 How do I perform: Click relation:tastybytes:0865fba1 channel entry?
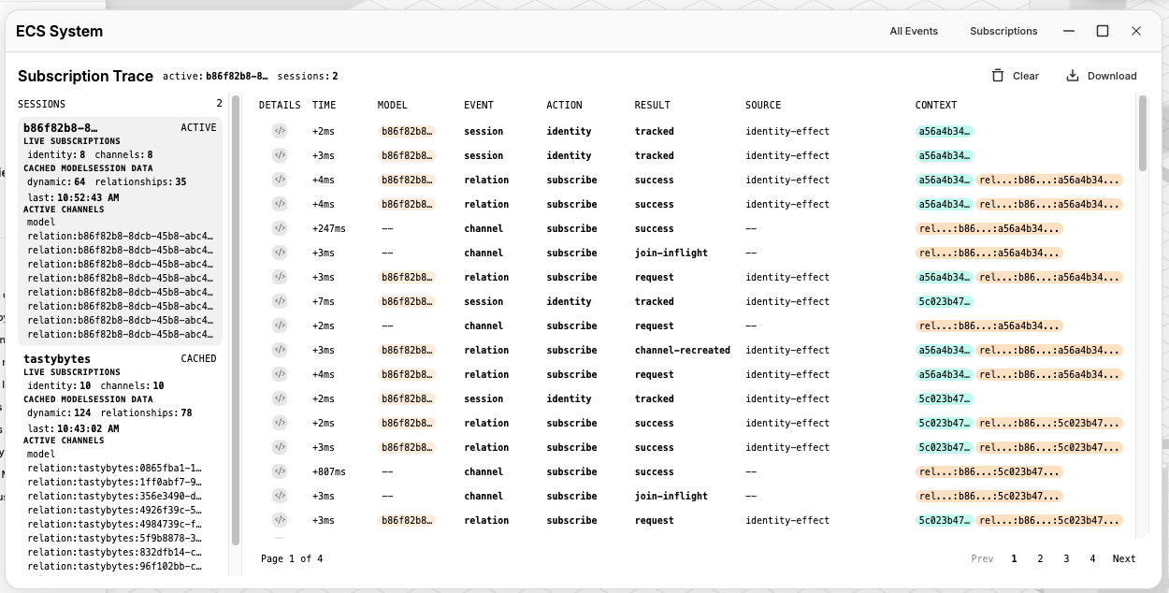pos(115,468)
